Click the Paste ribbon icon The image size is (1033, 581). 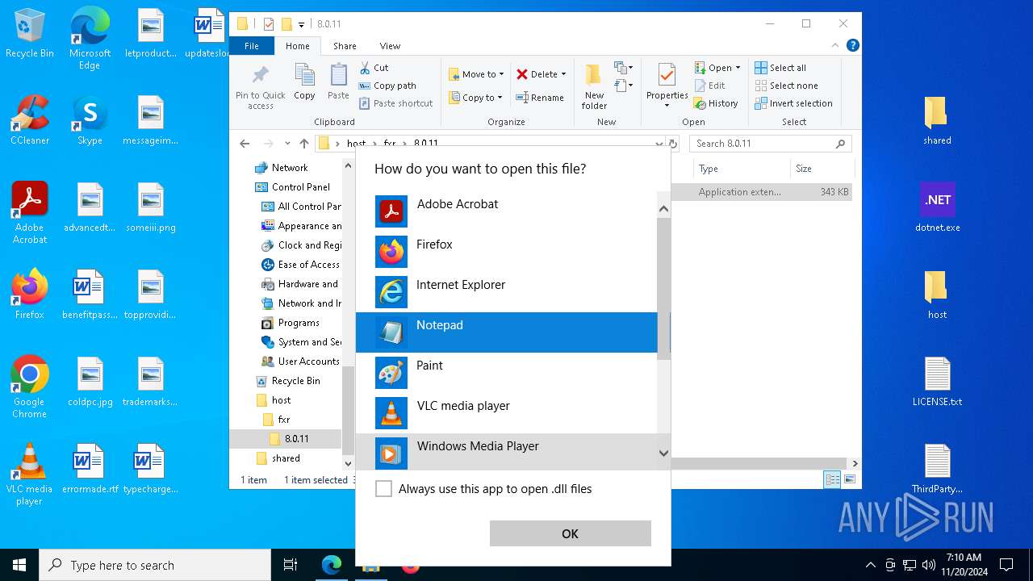(338, 82)
